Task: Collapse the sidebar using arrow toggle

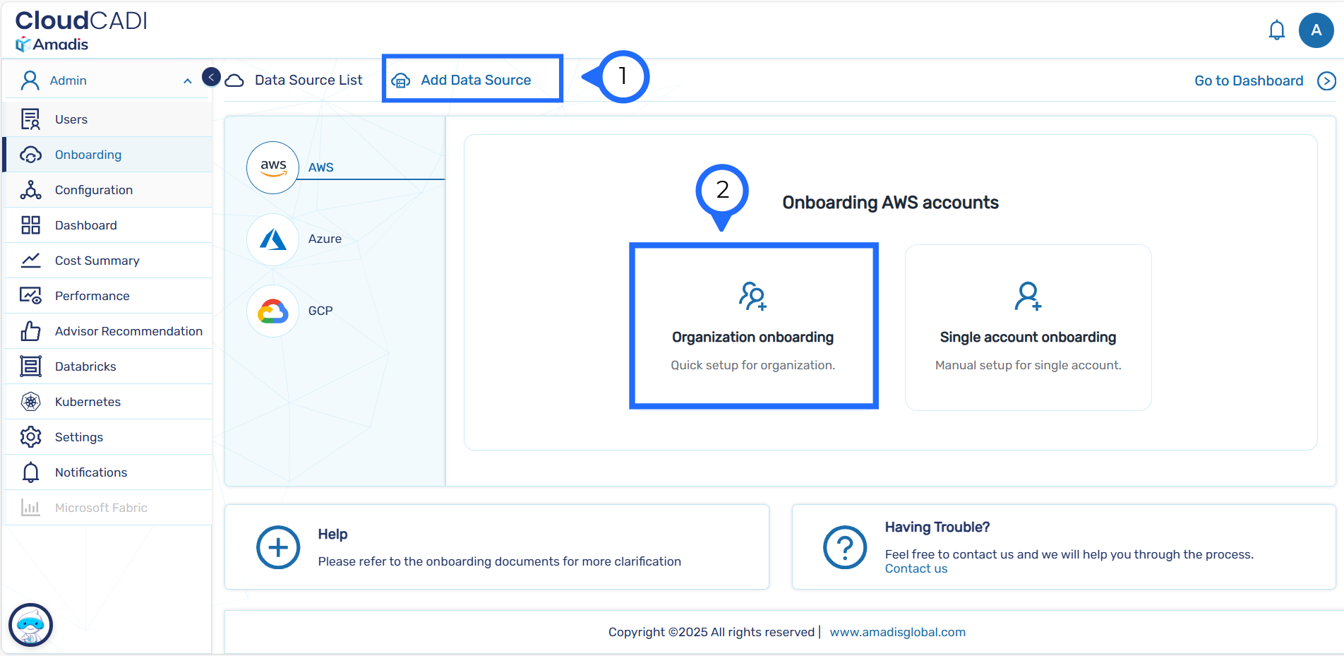Action: click(x=211, y=76)
